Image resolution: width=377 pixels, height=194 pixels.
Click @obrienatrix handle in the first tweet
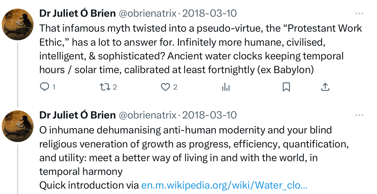(x=148, y=13)
